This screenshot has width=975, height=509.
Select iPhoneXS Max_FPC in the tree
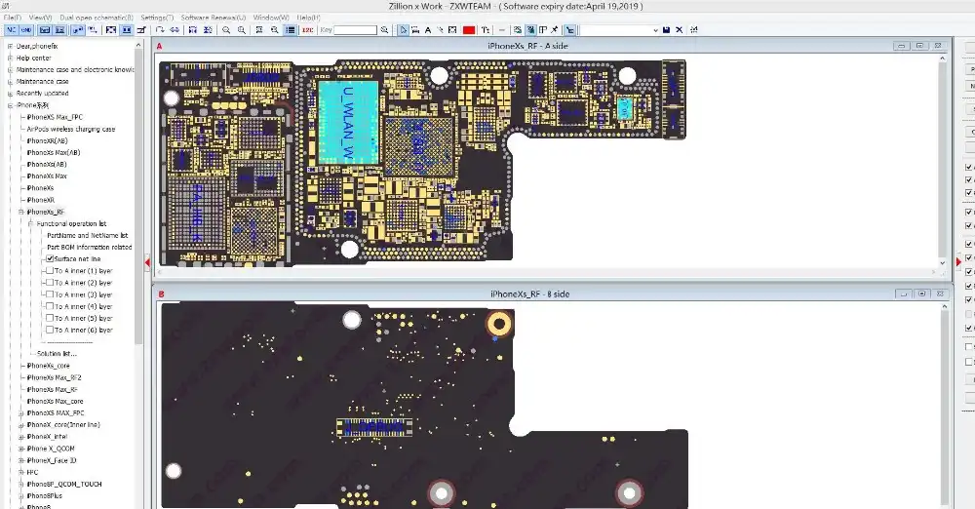pos(55,117)
